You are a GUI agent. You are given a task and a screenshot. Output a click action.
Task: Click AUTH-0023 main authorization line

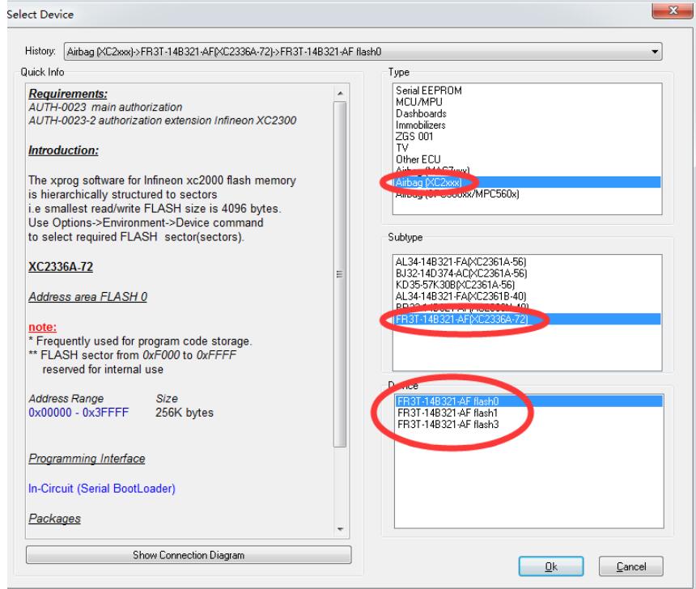point(106,108)
